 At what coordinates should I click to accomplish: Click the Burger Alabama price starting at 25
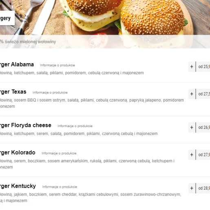(203, 66)
